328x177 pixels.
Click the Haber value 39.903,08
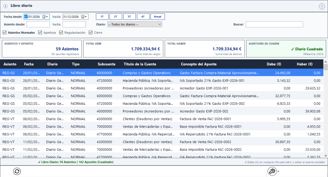(x=313, y=111)
